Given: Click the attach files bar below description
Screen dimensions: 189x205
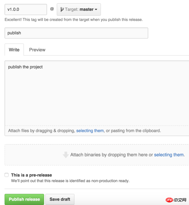Looking at the screenshot, I should coord(97,131).
